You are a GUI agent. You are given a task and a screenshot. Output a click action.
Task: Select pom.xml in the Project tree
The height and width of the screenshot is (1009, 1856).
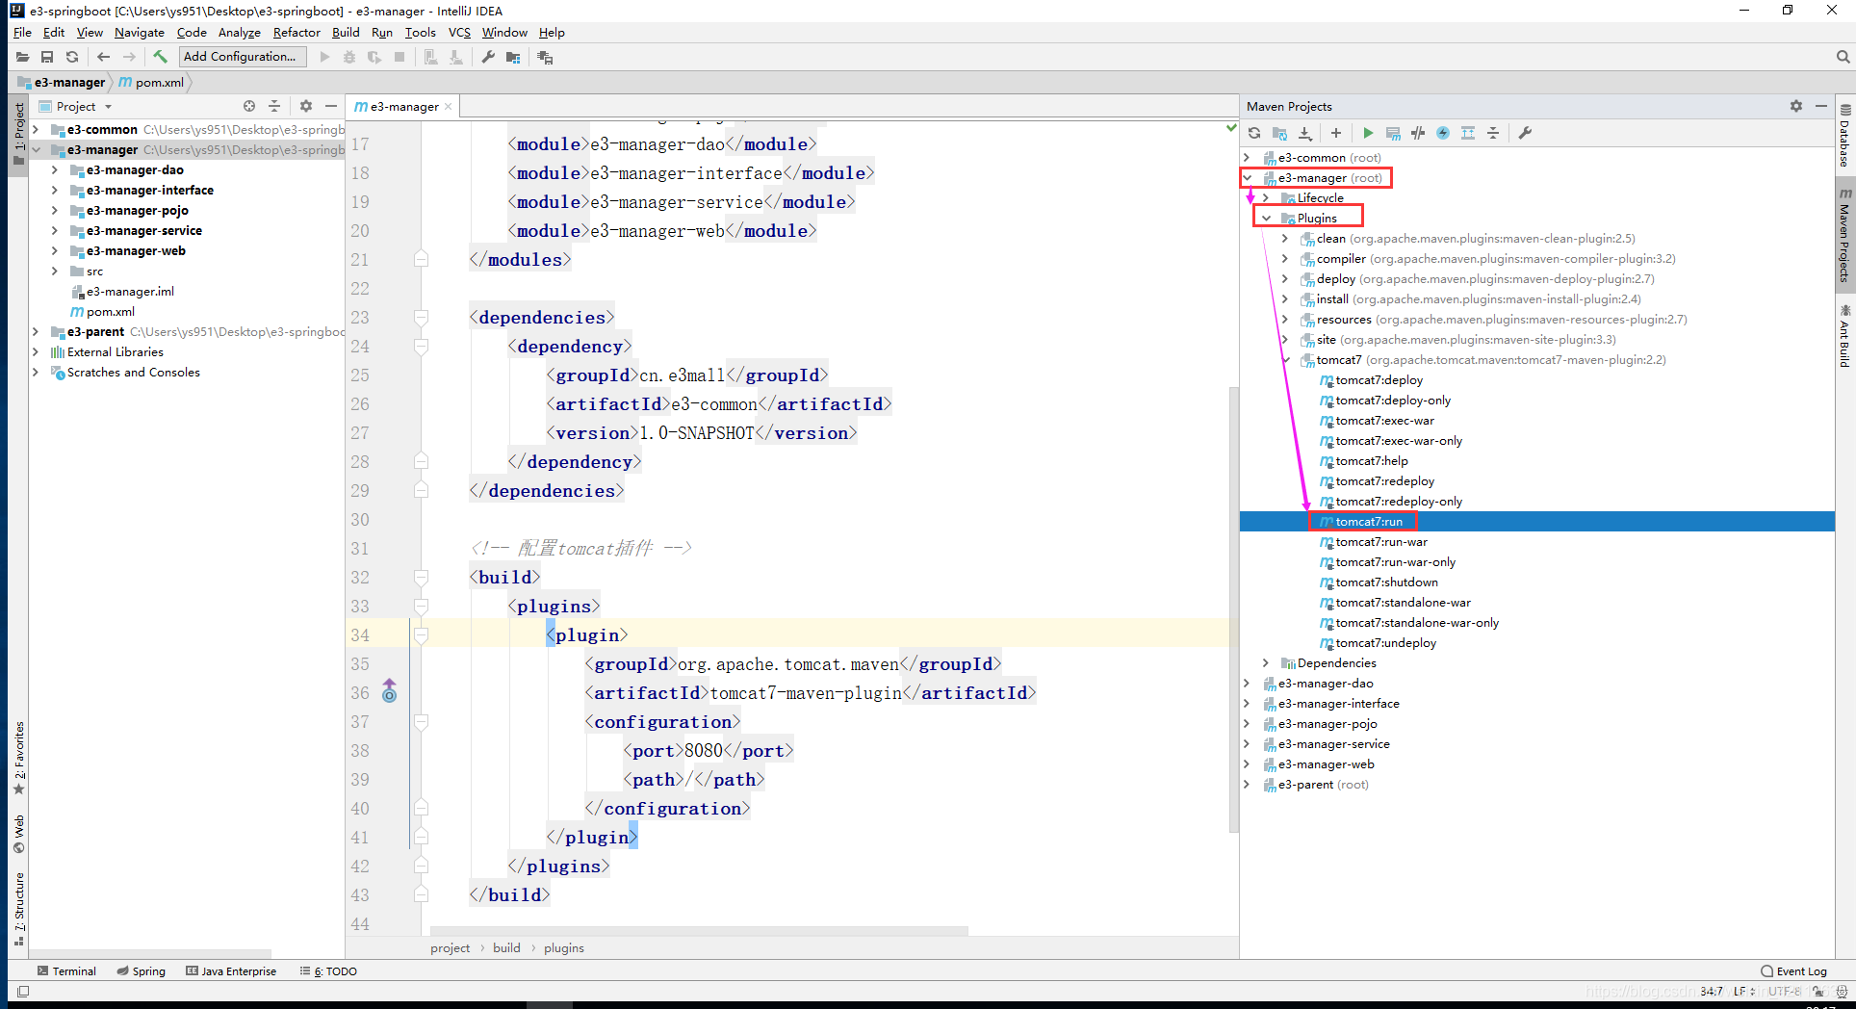point(110,311)
